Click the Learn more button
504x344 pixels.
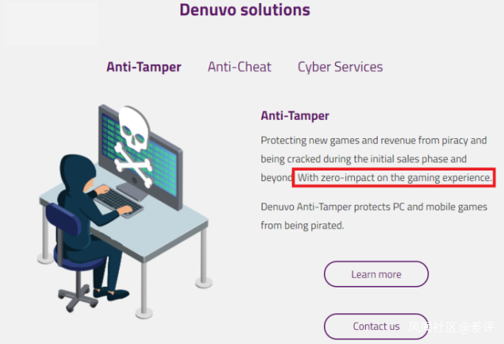point(376,274)
